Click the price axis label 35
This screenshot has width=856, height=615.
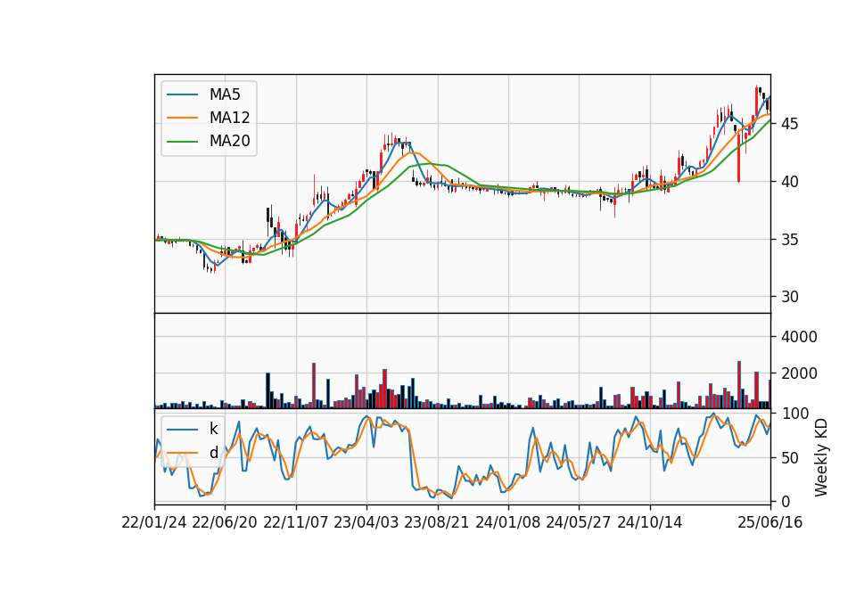pos(789,240)
